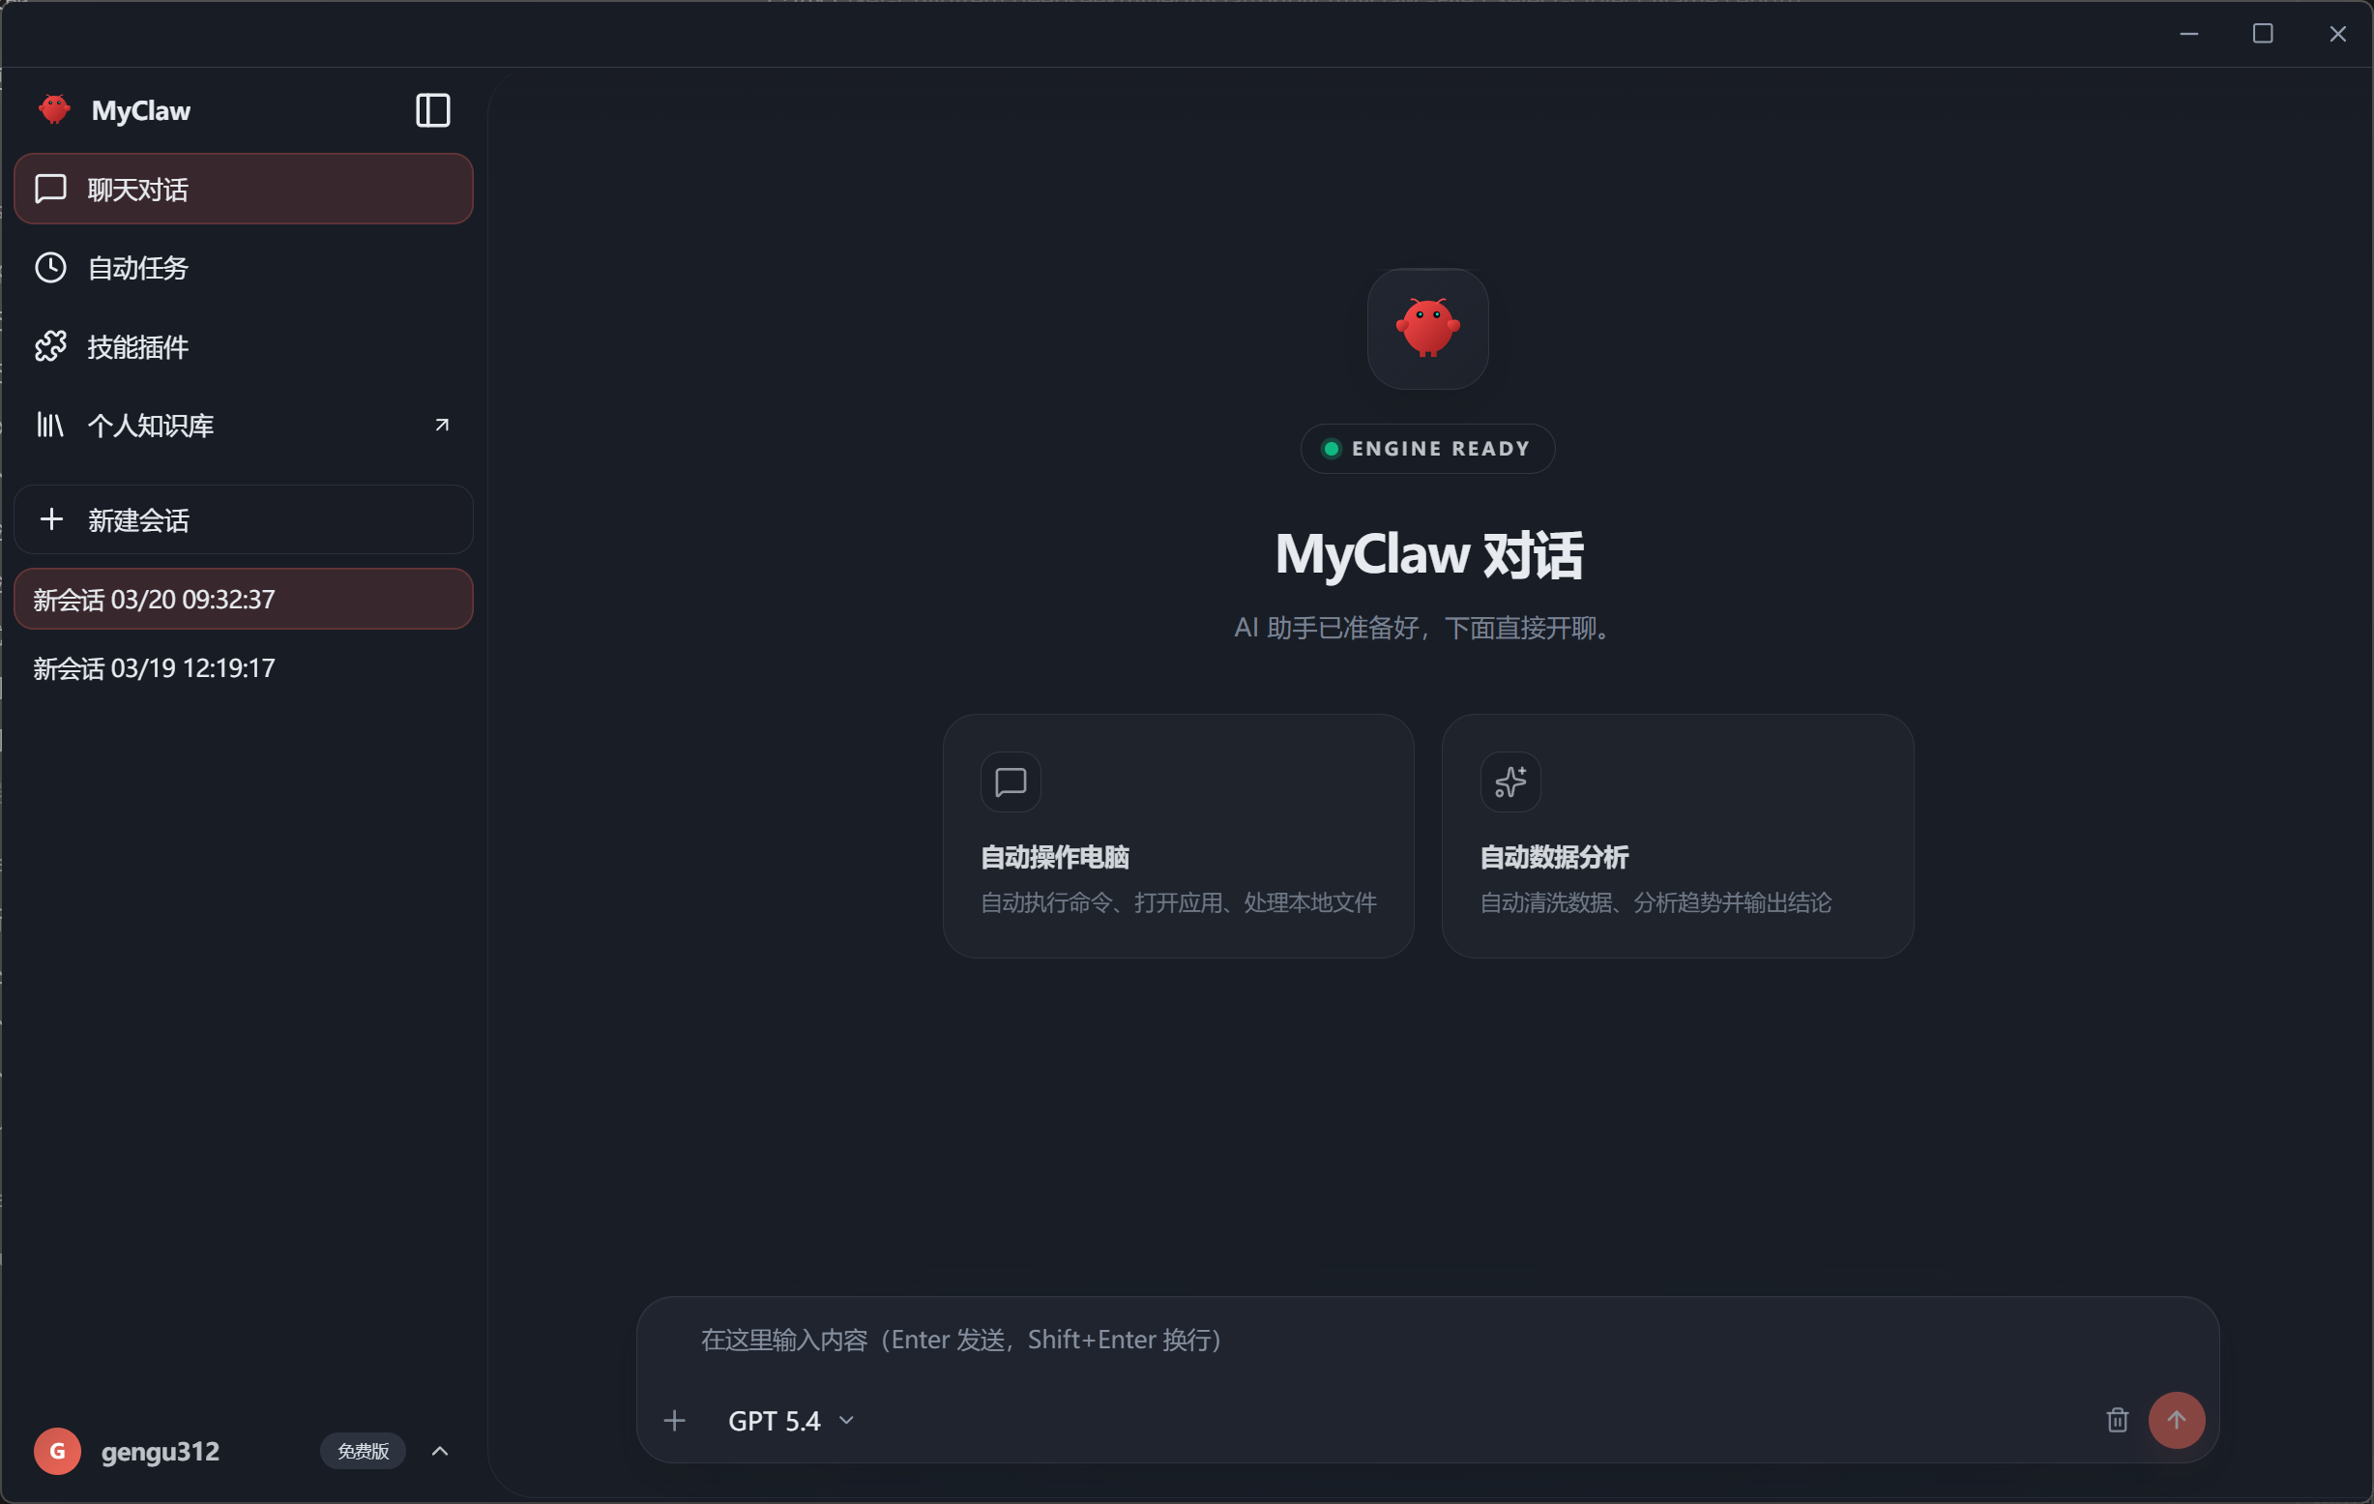Click the plus attachment icon
2374x1504 pixels.
coord(674,1420)
